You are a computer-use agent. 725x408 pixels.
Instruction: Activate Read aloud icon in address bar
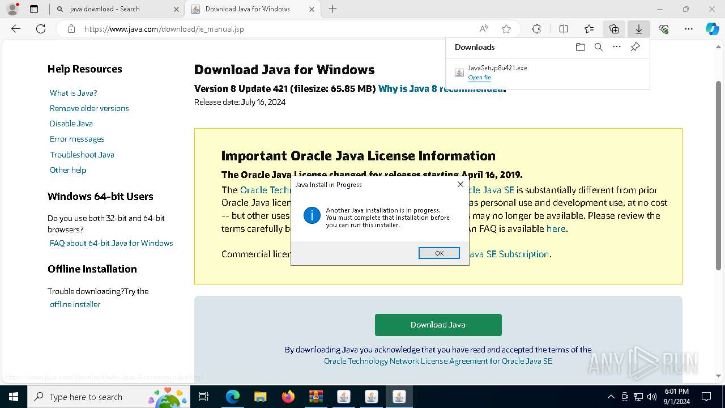pos(484,29)
